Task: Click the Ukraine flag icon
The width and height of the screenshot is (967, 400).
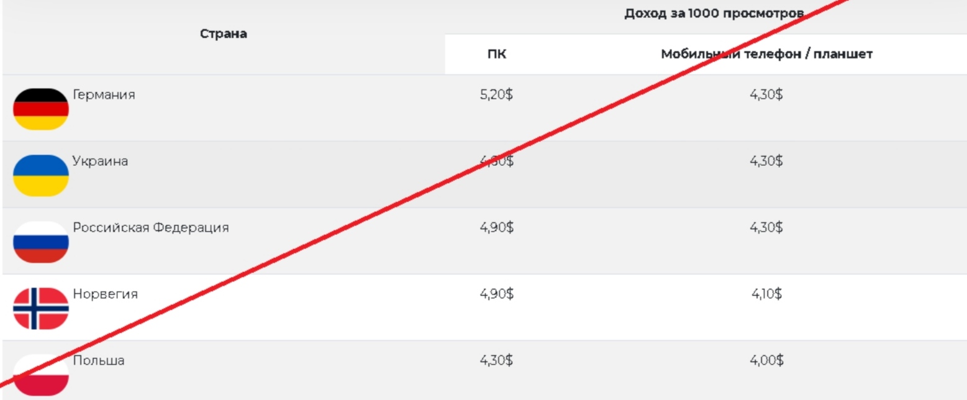Action: click(x=41, y=176)
